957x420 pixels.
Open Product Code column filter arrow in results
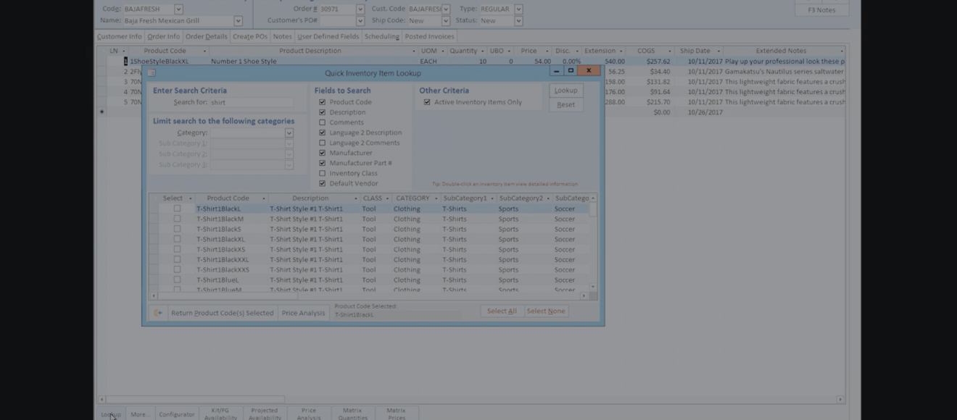tap(264, 198)
